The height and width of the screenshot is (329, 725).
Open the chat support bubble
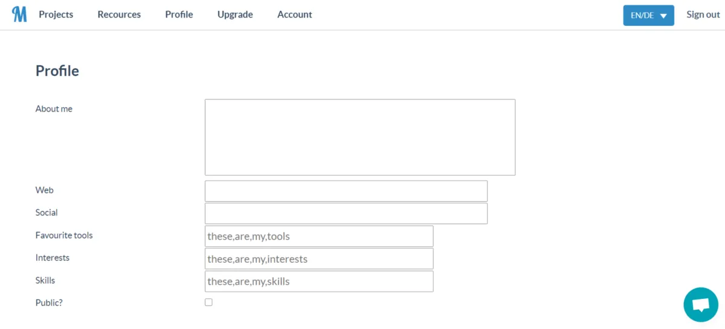[x=700, y=304]
